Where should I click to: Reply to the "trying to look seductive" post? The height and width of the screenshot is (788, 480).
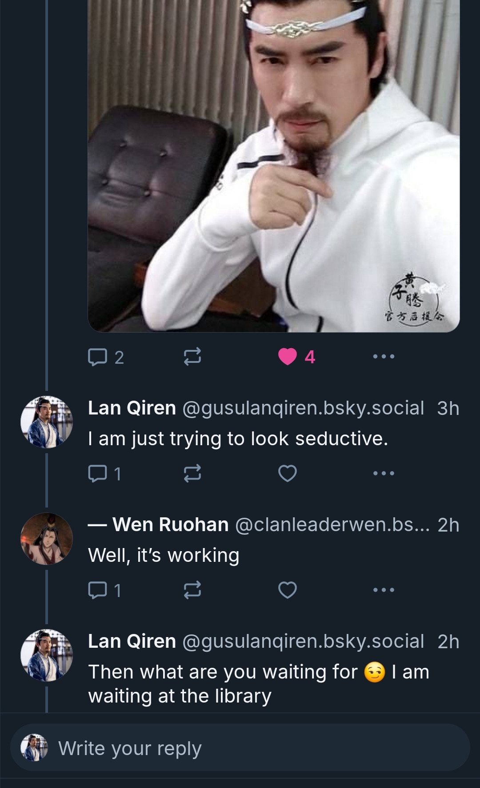105,474
